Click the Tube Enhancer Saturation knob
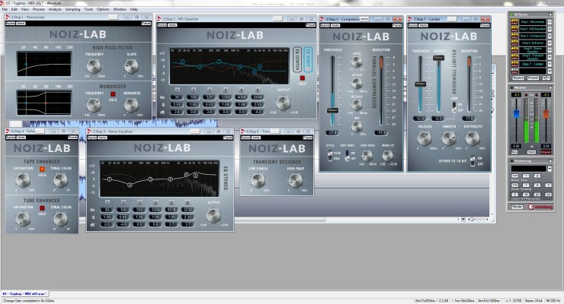564x304 pixels. point(23,219)
